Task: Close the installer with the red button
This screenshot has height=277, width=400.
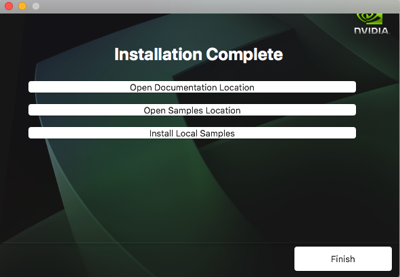Action: click(9, 6)
